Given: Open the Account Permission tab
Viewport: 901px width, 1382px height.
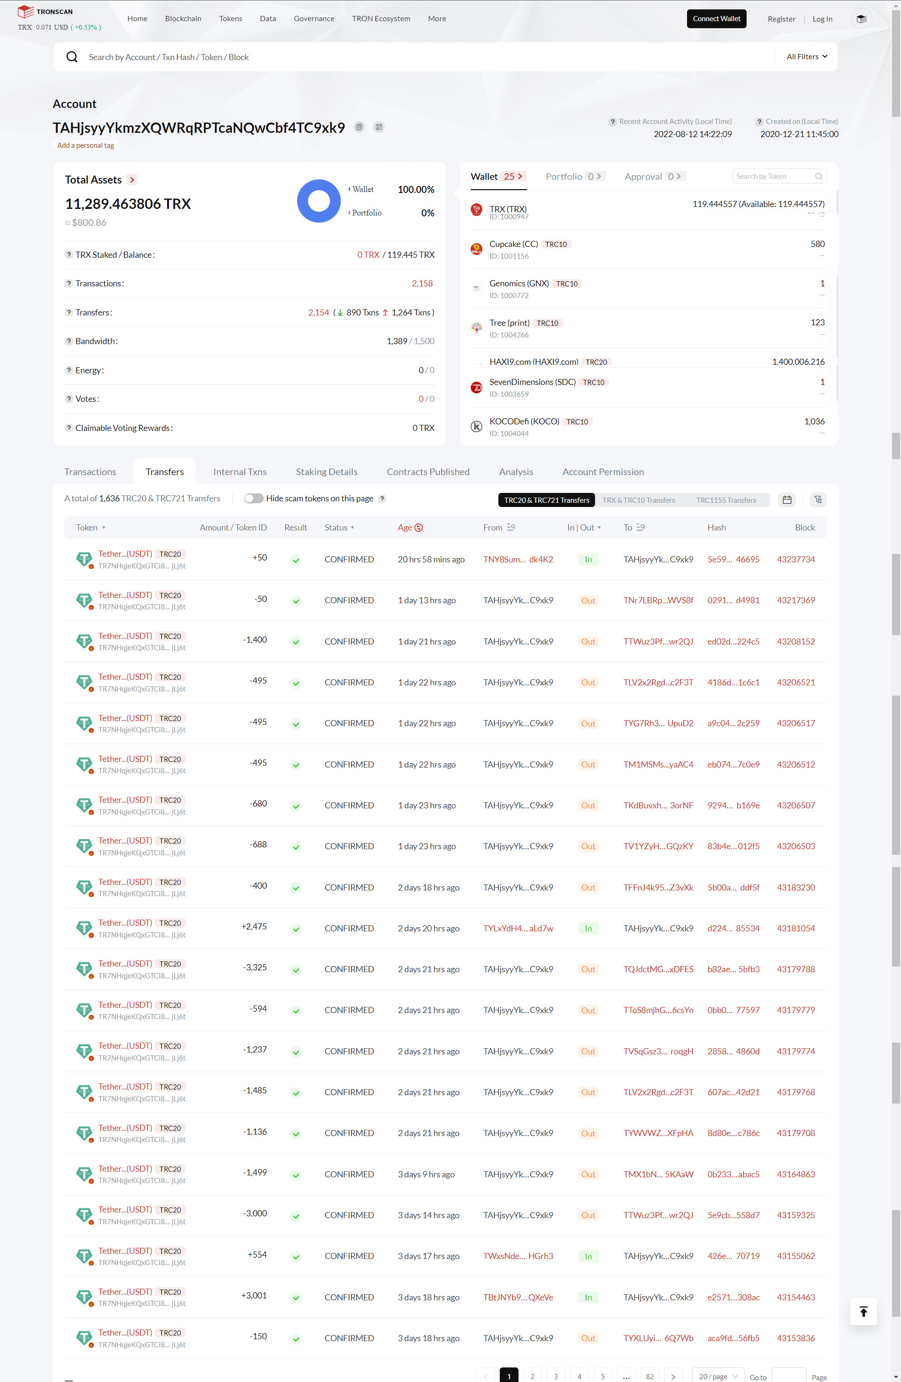Looking at the screenshot, I should click(x=603, y=472).
